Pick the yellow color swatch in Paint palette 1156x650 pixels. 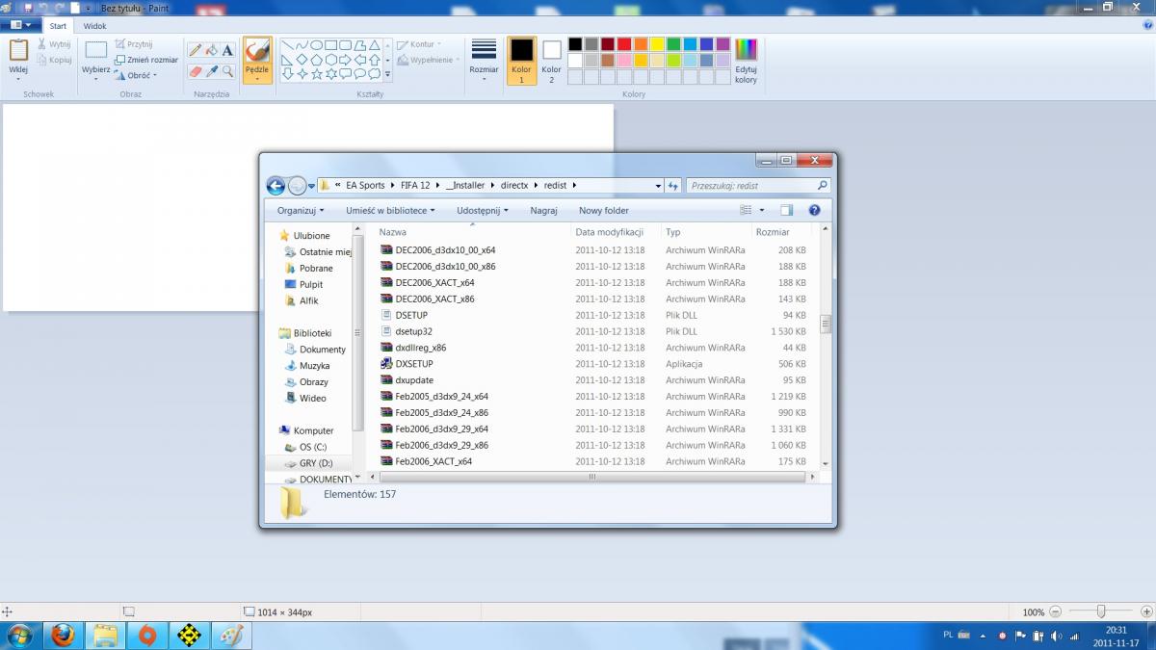(x=656, y=44)
